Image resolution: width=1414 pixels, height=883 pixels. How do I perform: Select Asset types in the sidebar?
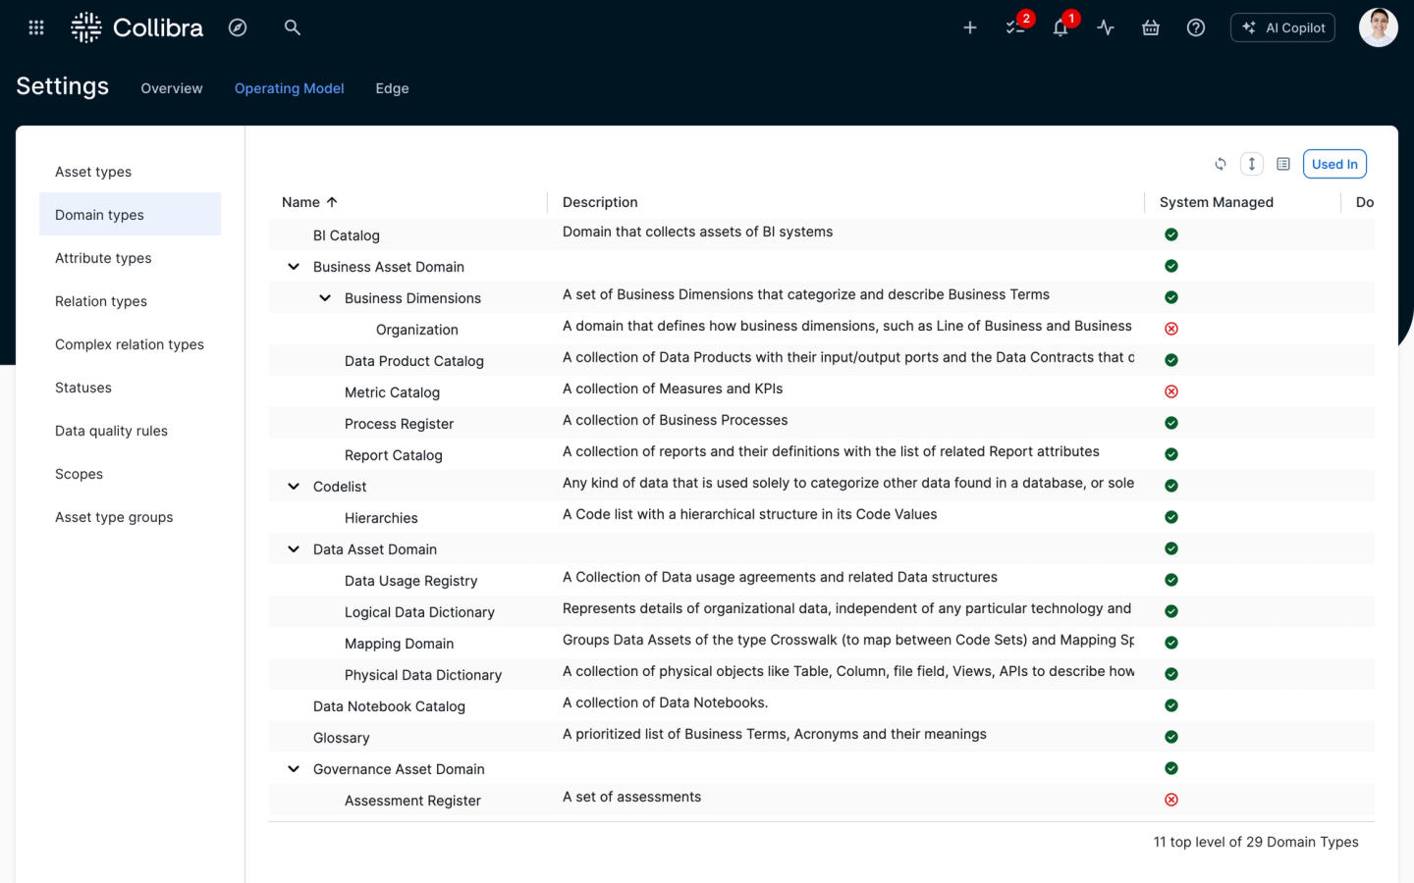tap(93, 172)
